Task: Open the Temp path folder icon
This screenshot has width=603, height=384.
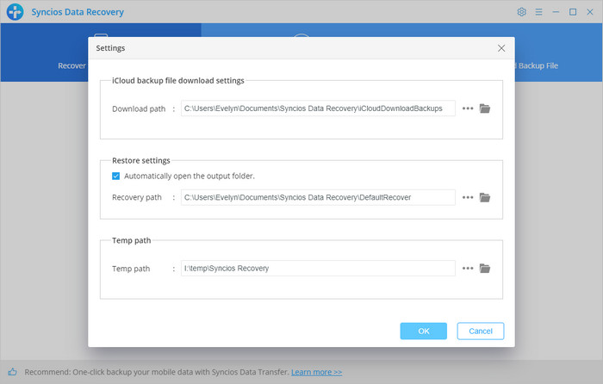Action: pos(485,268)
